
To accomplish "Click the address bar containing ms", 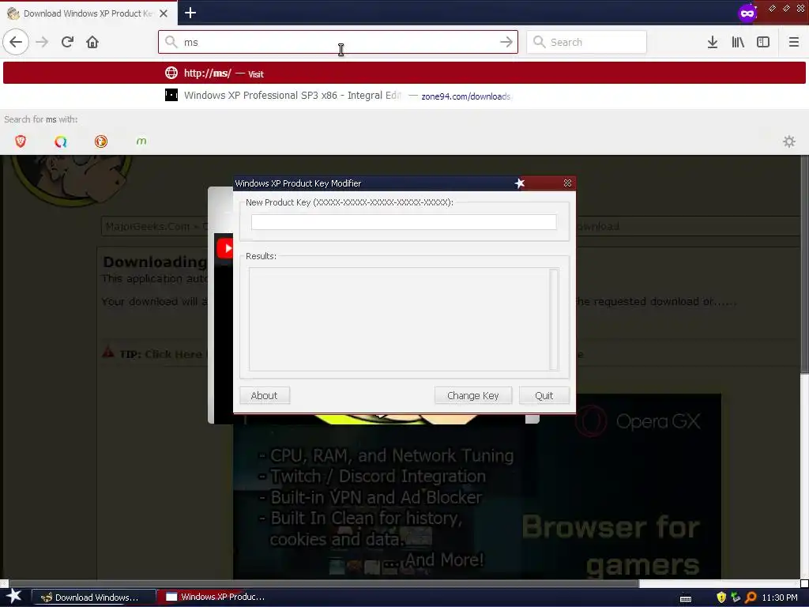I will coord(338,42).
